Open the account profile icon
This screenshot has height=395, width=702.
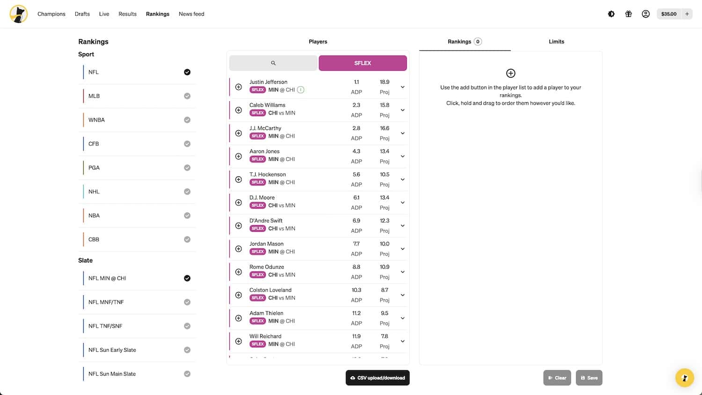pos(646,14)
